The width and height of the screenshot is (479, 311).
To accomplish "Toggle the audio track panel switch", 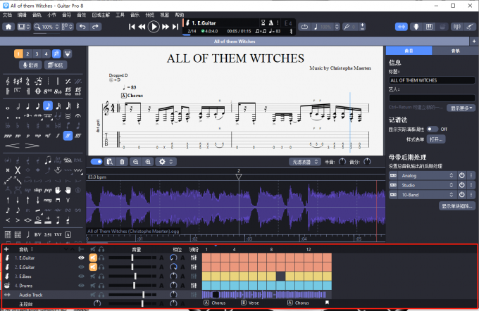I will (x=97, y=162).
